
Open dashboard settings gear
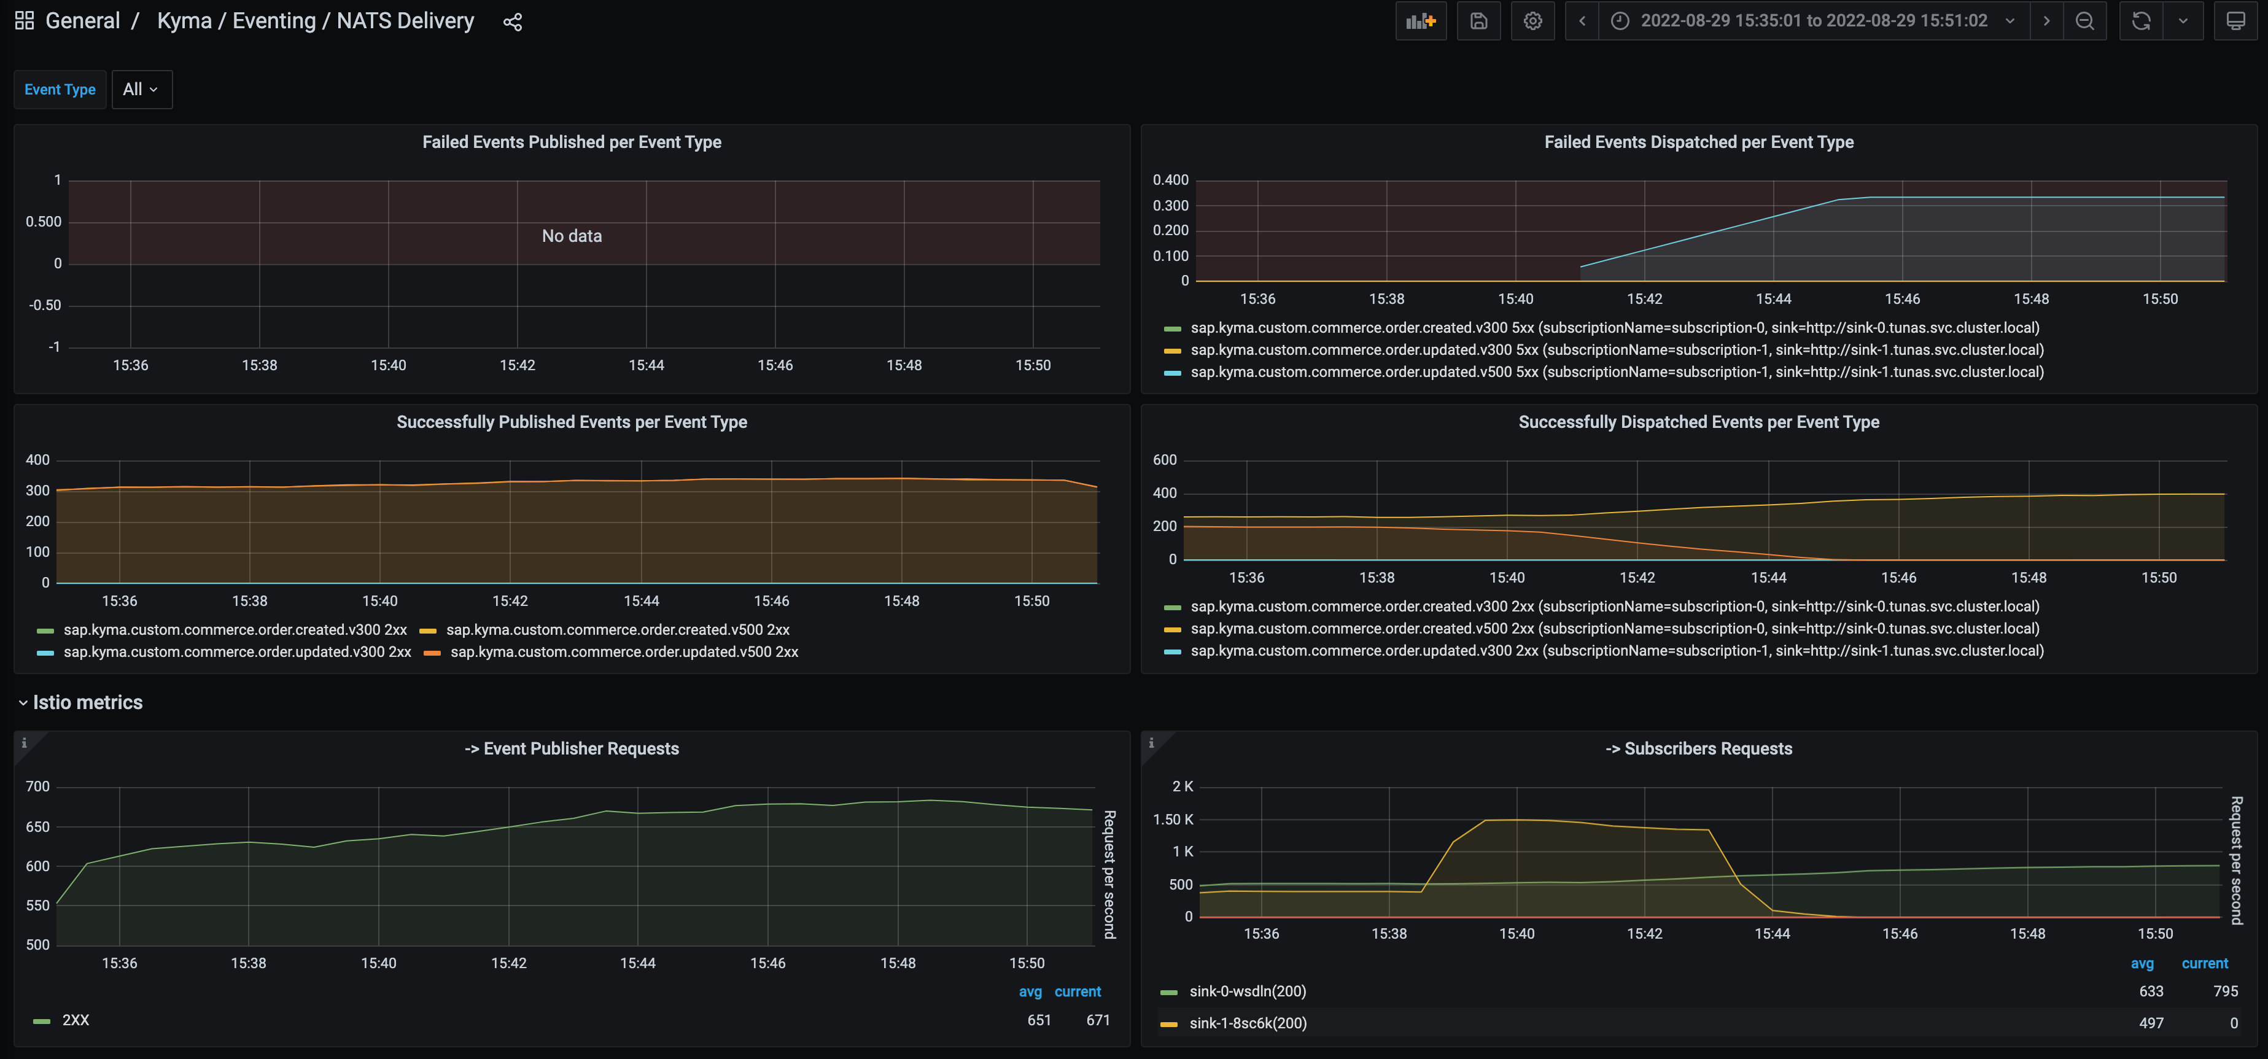[x=1532, y=21]
